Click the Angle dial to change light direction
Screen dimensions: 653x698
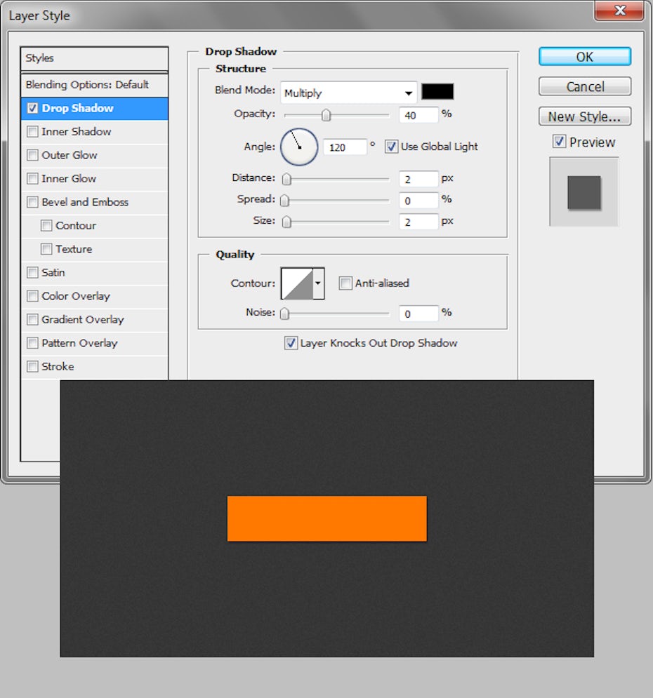[298, 146]
